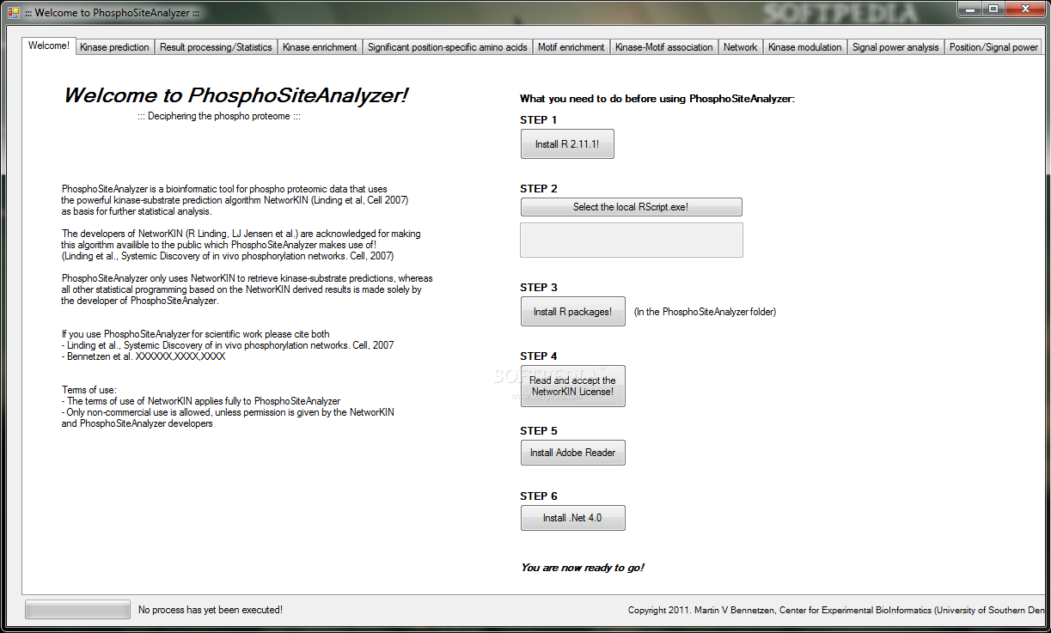Switch to the Welcome! tab

tap(49, 46)
